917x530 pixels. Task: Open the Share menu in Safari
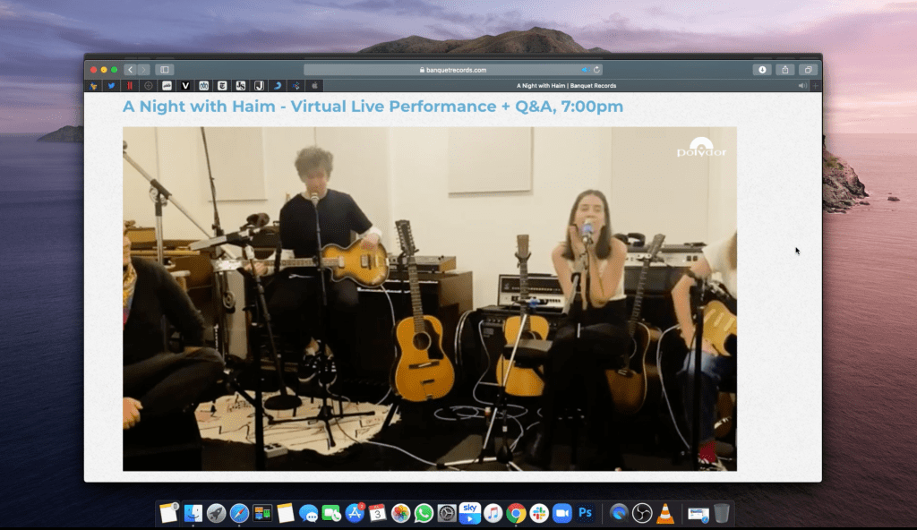pyautogui.click(x=785, y=70)
